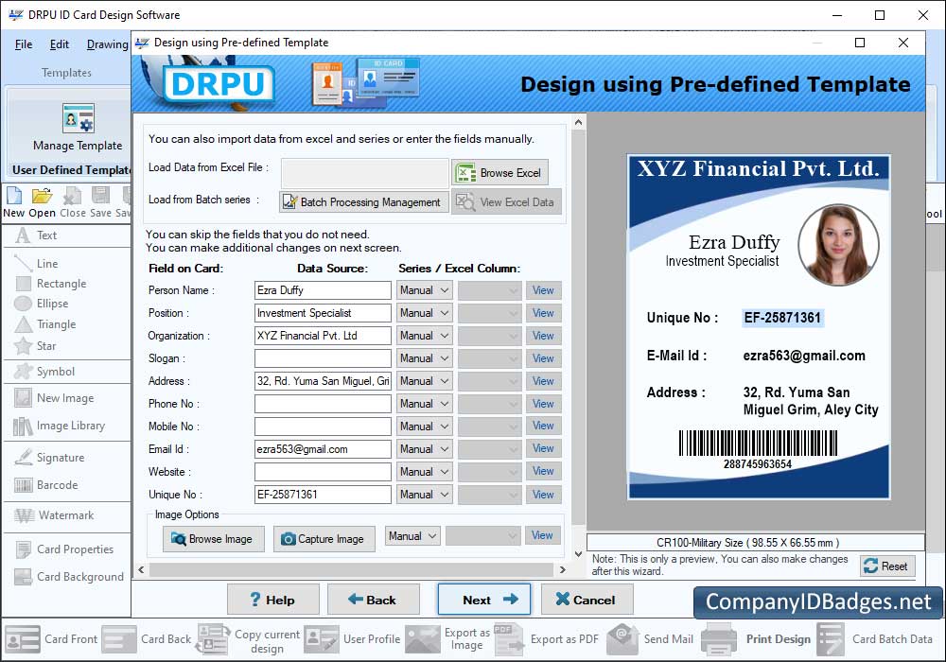Image resolution: width=946 pixels, height=662 pixels.
Task: Open Card Properties
Action: 64,549
